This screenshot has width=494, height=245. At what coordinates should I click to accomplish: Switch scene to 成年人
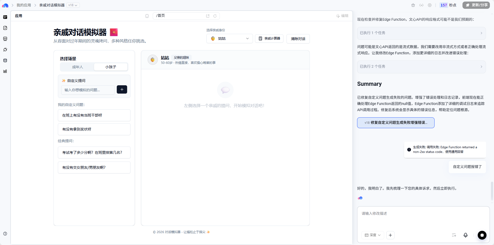78,67
